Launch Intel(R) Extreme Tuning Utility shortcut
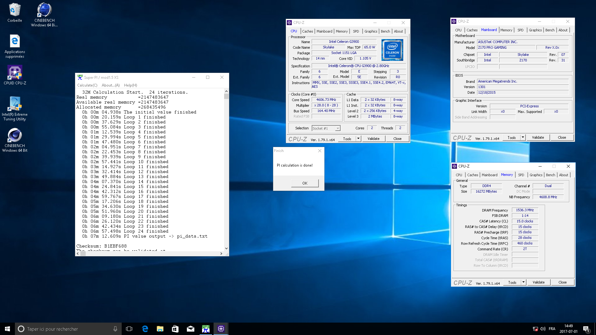 [15, 109]
